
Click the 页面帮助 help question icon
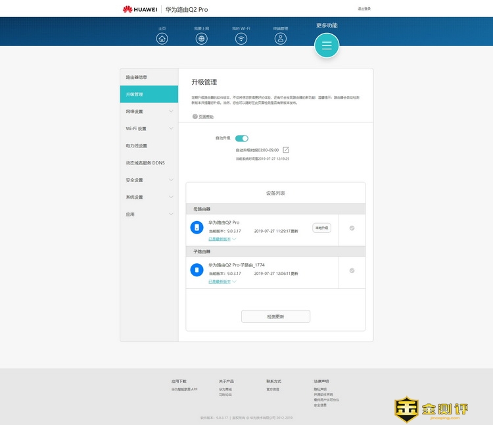click(195, 116)
